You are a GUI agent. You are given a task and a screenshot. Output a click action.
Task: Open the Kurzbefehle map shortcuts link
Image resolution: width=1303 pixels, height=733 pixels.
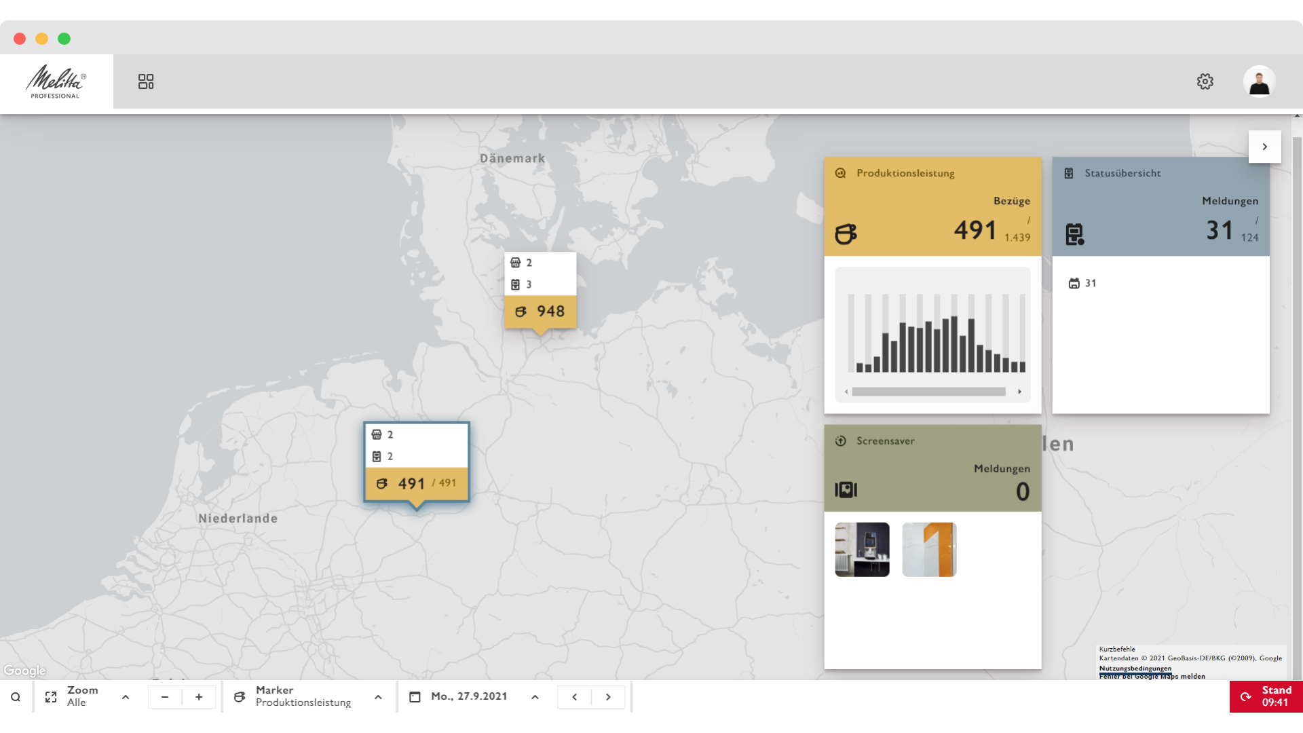click(1116, 649)
